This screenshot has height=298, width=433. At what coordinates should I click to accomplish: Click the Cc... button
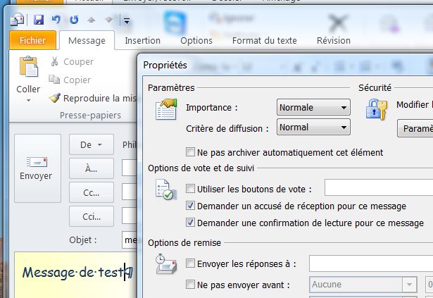click(x=92, y=192)
